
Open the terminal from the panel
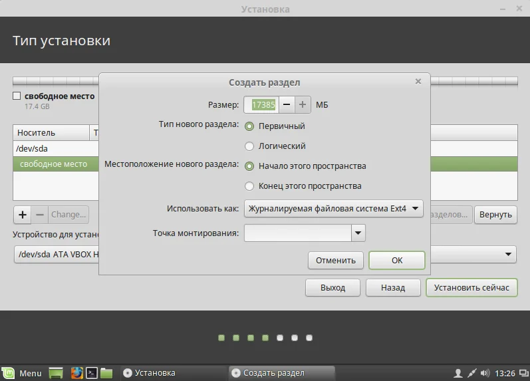coord(92,373)
